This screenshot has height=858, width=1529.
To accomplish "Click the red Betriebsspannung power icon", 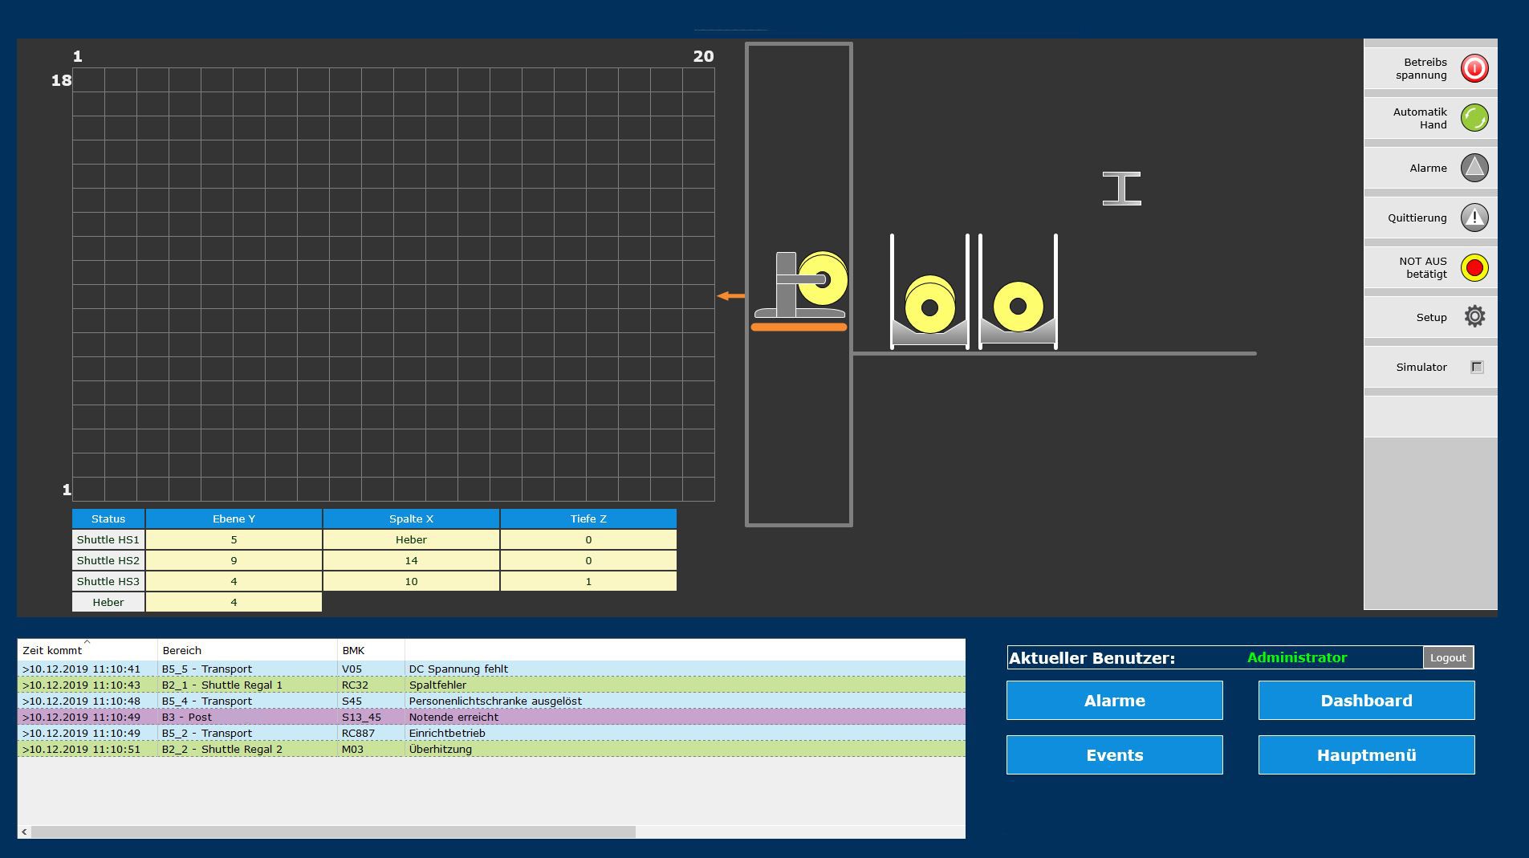I will pos(1474,69).
